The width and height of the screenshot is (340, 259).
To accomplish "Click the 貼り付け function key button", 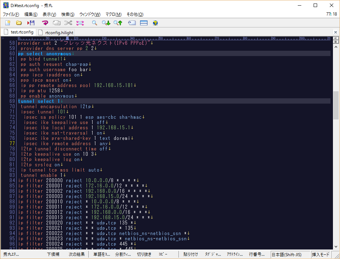I will tap(191, 254).
